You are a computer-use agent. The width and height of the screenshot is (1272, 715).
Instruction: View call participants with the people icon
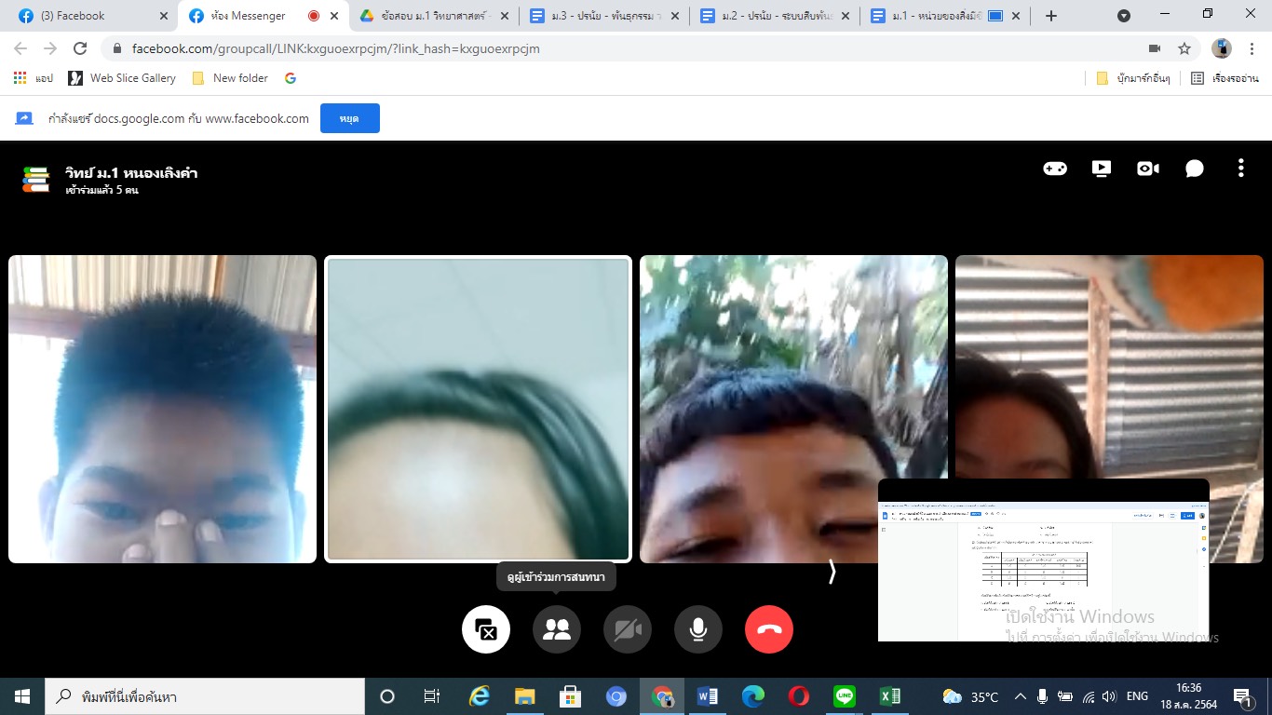(x=557, y=629)
